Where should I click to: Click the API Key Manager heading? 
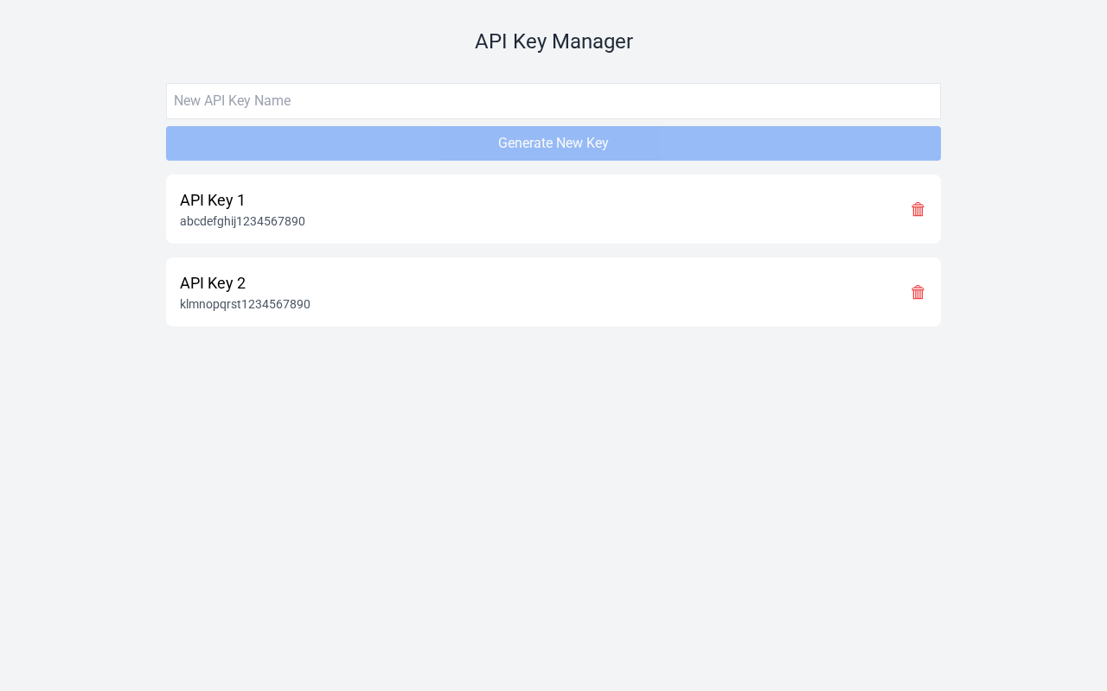point(553,41)
